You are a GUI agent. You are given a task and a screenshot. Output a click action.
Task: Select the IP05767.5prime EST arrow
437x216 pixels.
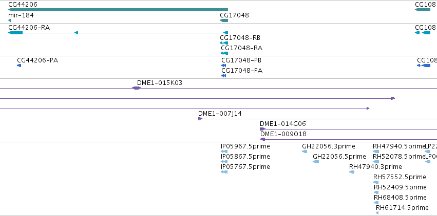pyautogui.click(x=224, y=172)
